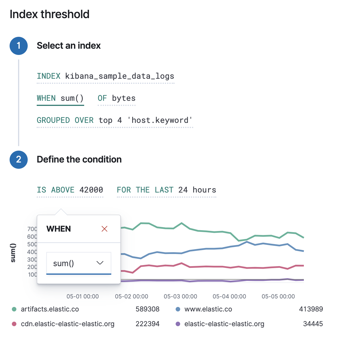Image resolution: width=340 pixels, height=346 pixels.
Task: Close the WHEN popover with the red X
Action: click(x=104, y=228)
